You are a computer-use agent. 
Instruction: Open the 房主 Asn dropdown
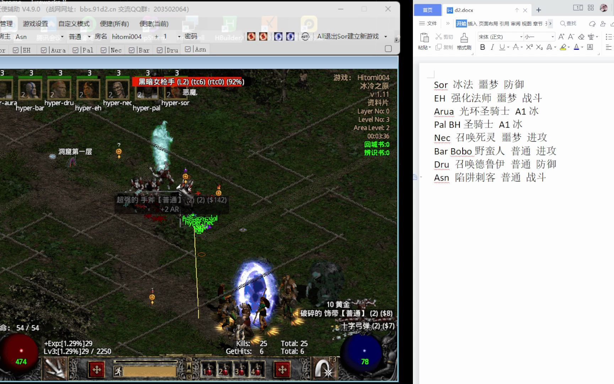[62, 37]
